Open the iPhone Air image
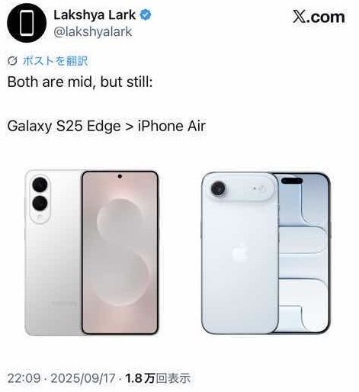Screen dimensions: 359x392 coord(265,252)
